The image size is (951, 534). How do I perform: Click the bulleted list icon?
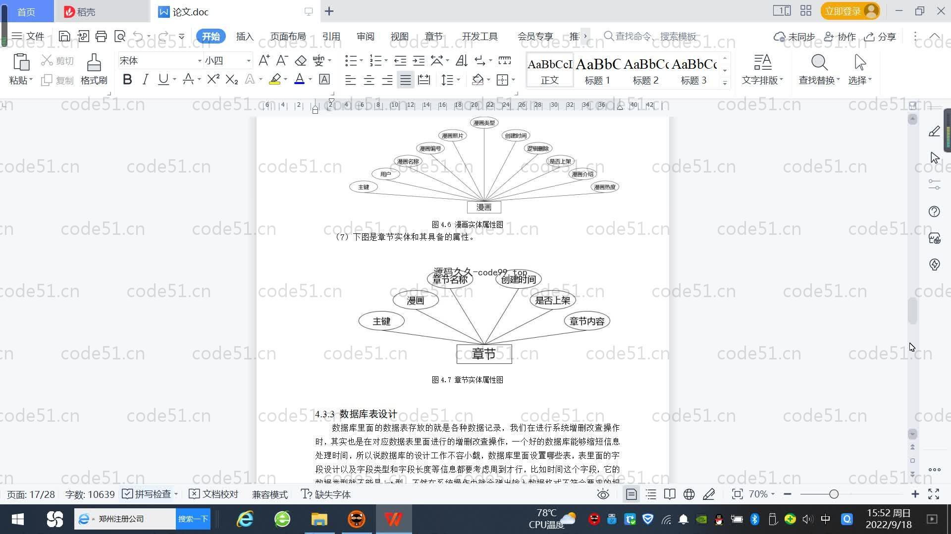tap(351, 61)
